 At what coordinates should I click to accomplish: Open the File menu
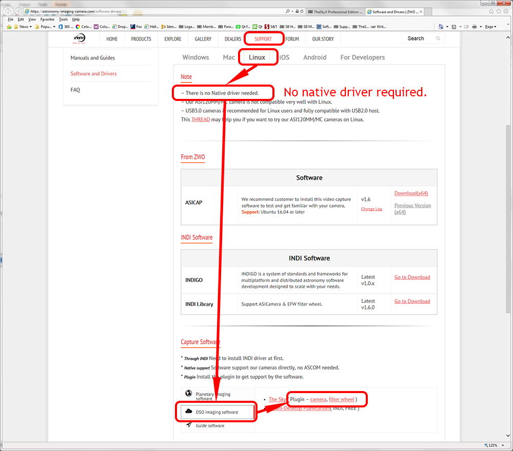[x=10, y=19]
